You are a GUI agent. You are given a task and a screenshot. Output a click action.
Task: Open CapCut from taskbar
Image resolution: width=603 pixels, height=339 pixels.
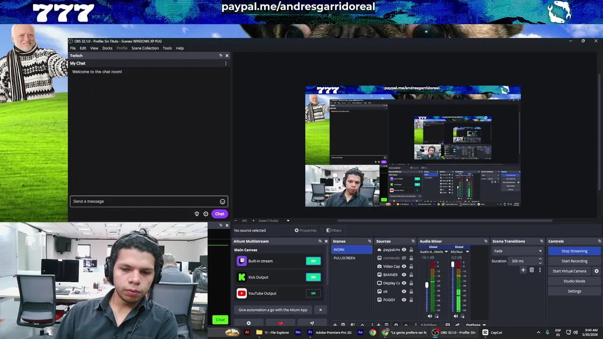click(493, 332)
